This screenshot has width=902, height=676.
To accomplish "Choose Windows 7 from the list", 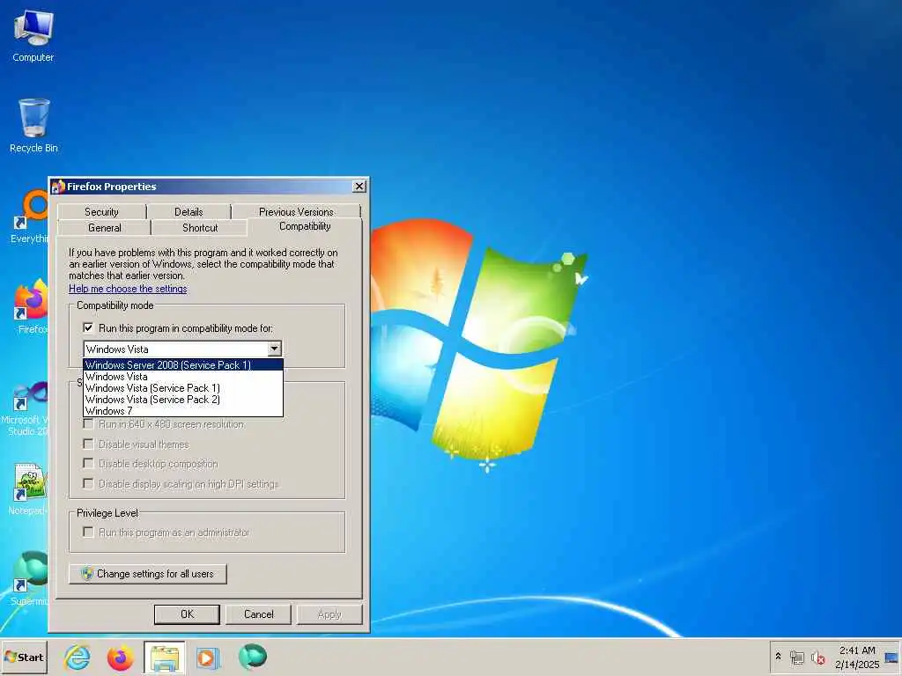I will click(x=183, y=411).
